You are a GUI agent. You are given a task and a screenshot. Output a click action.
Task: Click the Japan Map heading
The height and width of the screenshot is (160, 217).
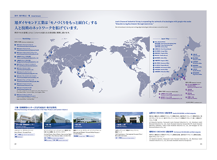point(165,38)
